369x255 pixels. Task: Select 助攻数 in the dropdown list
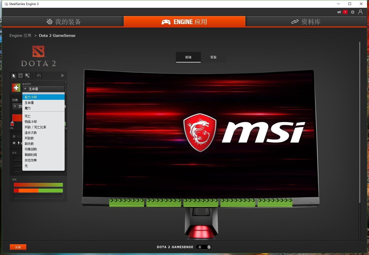click(44, 144)
